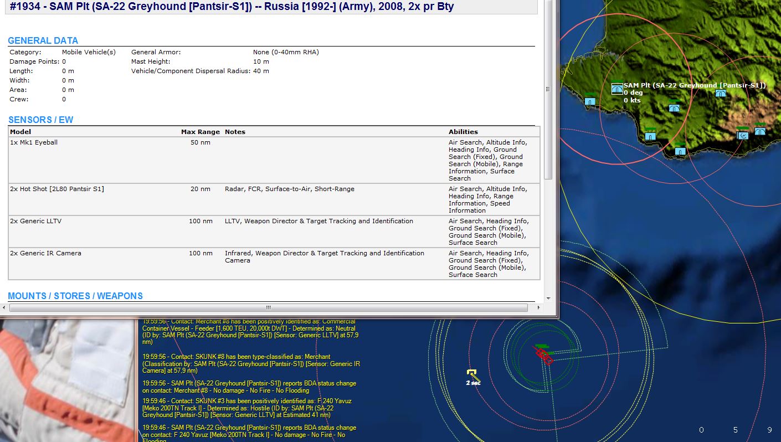This screenshot has height=442, width=781.
Task: Click the Mobile Vehicle(s) category value
Action: 89,52
